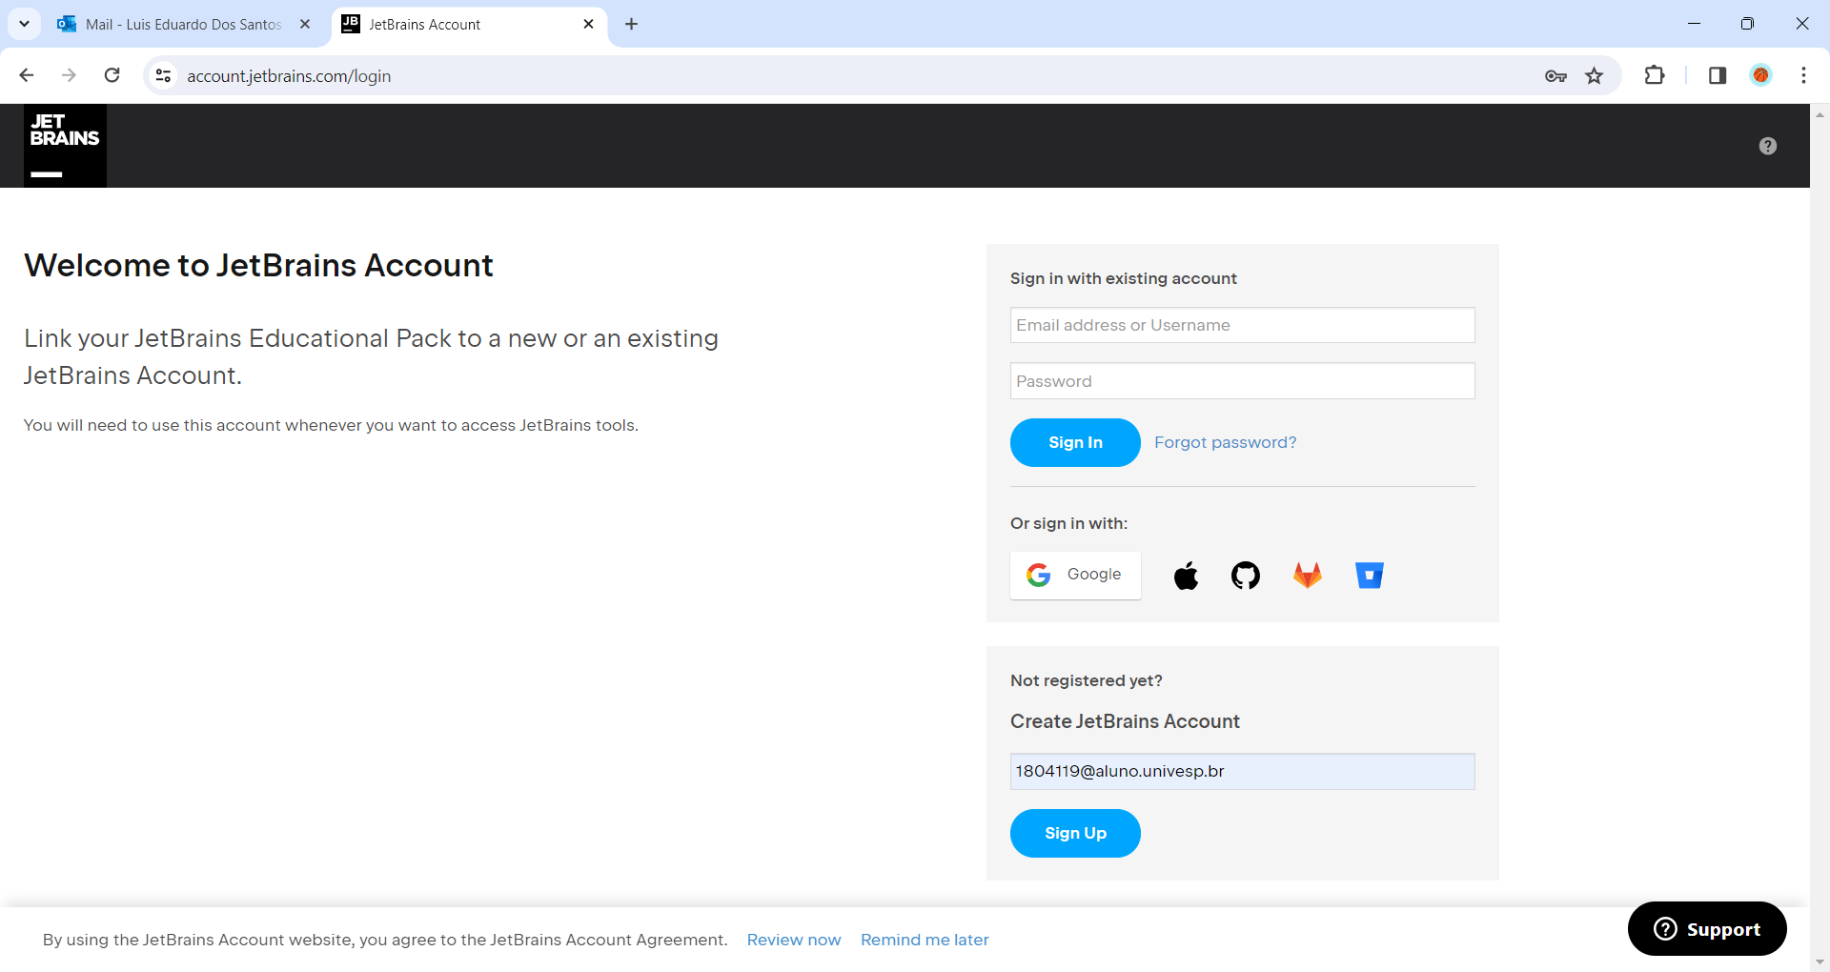Sign in with GitLab icon
This screenshot has height=972, width=1830.
(x=1308, y=576)
